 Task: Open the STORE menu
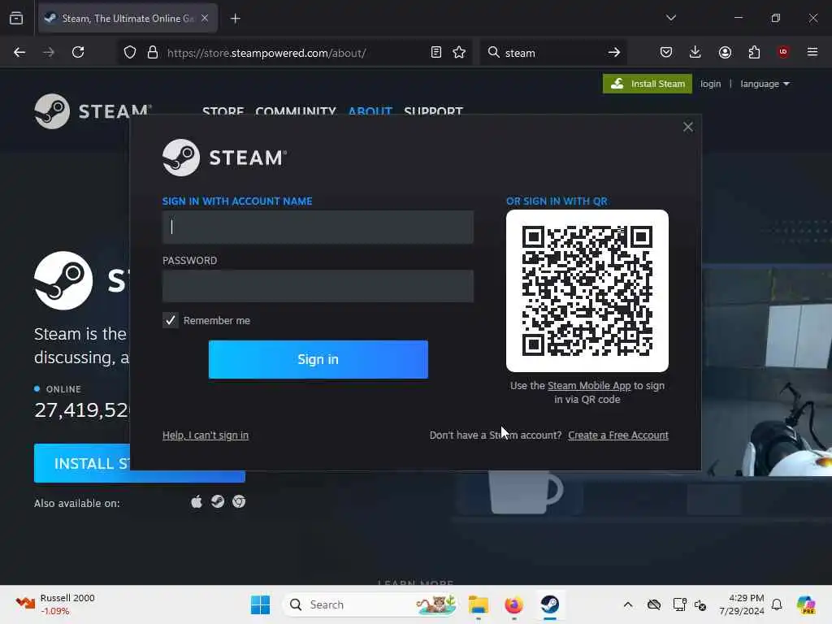pyautogui.click(x=223, y=111)
